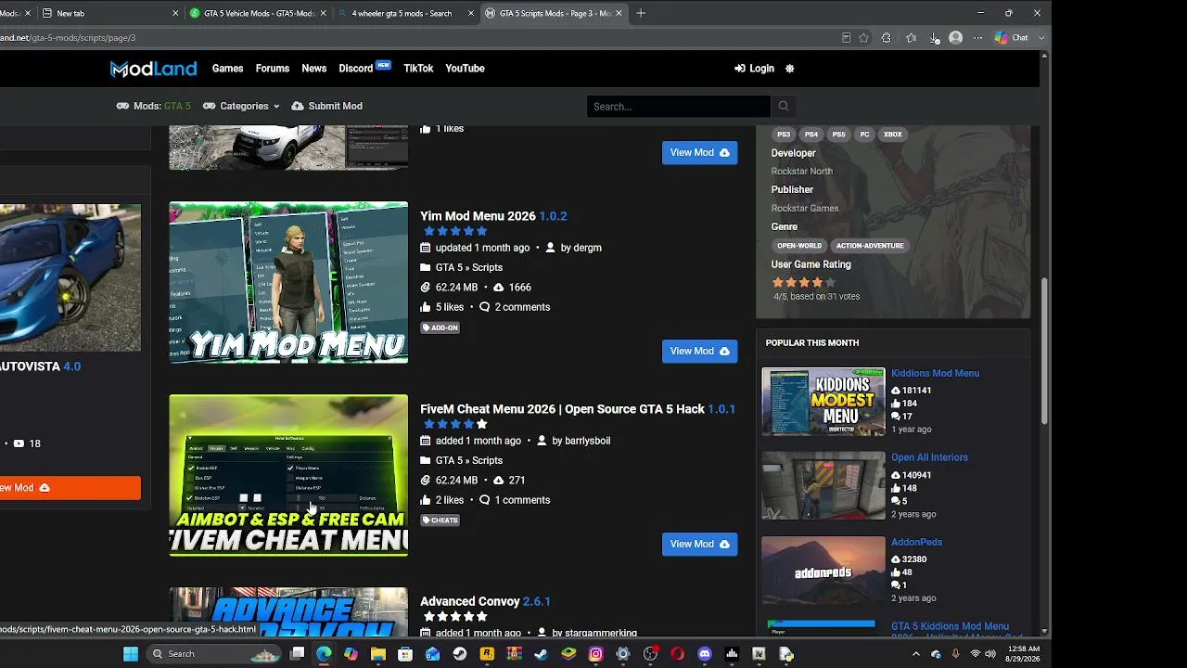Screen dimensions: 1187x668
Task: Add this page to favorites star
Action: click(x=864, y=38)
